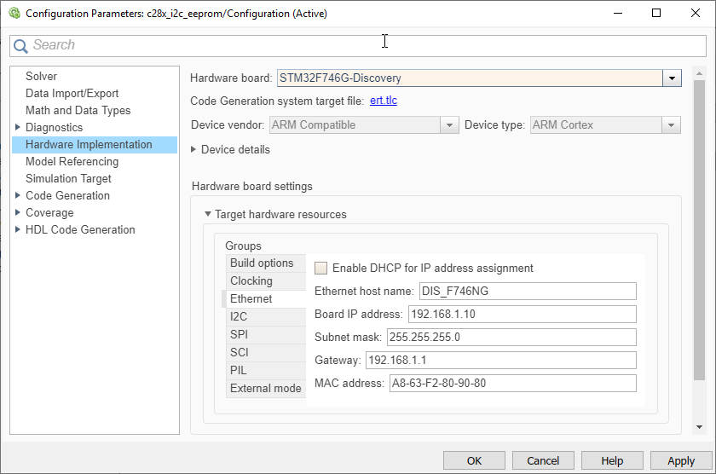Click the search magnifier icon
This screenshot has height=474, width=716.
point(20,46)
